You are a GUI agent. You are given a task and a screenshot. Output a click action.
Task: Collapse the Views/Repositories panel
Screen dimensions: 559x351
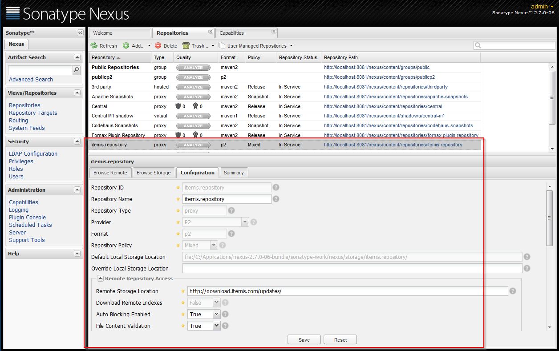(x=77, y=93)
